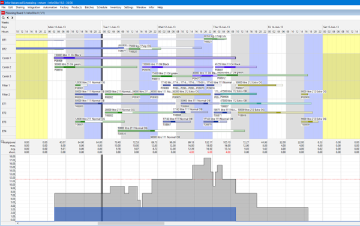Select the ET4 50000 litre Normal OG bar
Viewport: 360px width, 226px height.
(181, 131)
